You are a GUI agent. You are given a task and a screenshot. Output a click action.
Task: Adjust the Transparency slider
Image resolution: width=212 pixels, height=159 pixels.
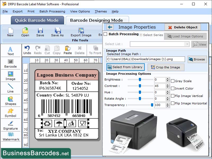(x=152, y=105)
